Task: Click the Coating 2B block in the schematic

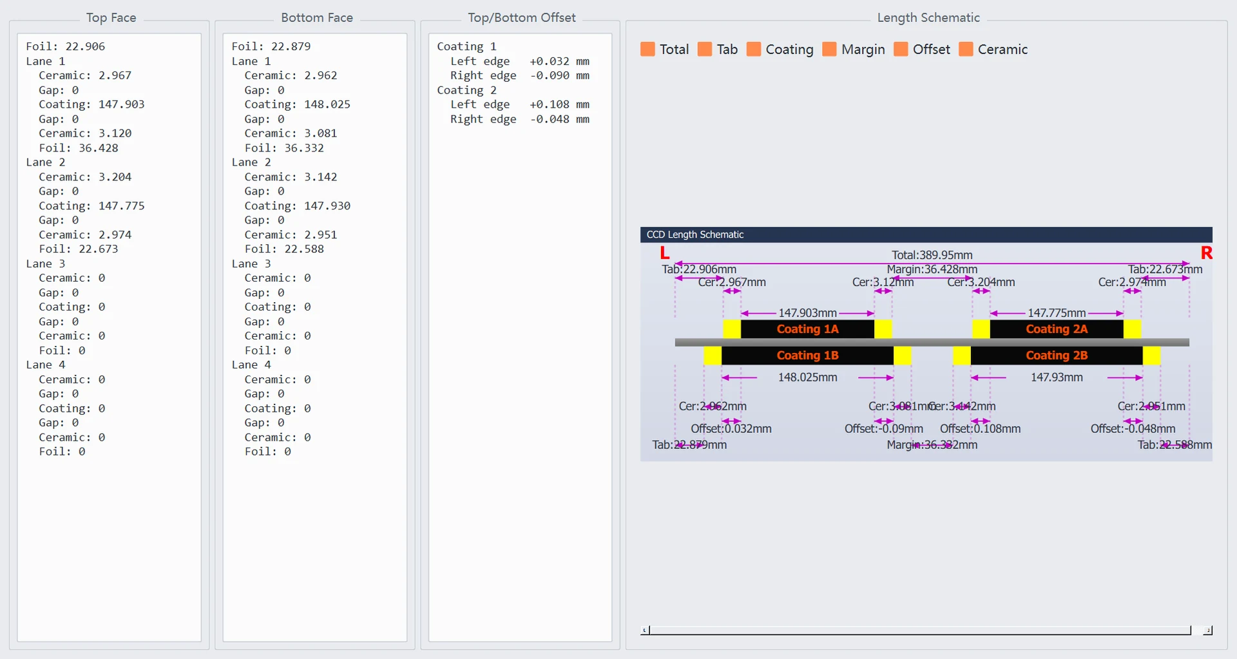Action: point(1057,356)
